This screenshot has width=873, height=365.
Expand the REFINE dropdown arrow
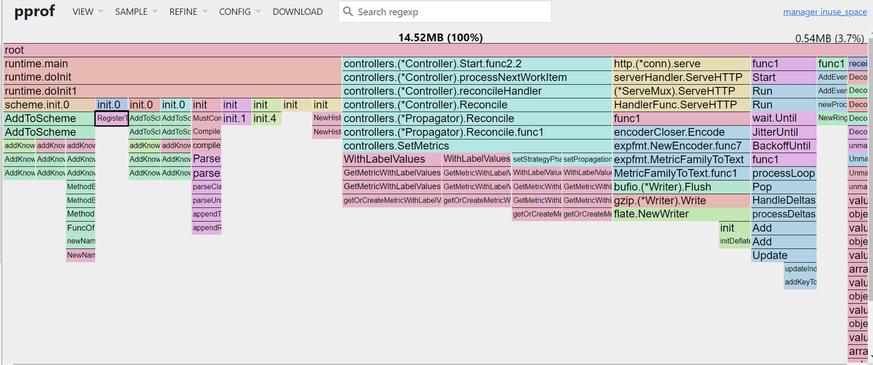point(205,12)
